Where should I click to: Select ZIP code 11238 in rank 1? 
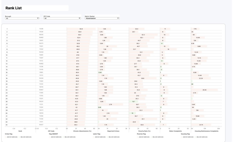pos(41,29)
